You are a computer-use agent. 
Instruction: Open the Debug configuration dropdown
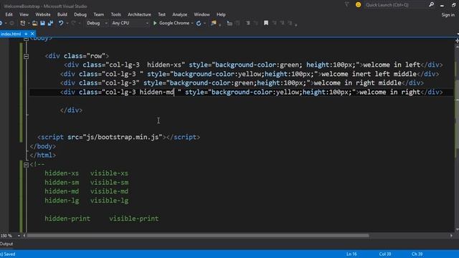point(97,23)
